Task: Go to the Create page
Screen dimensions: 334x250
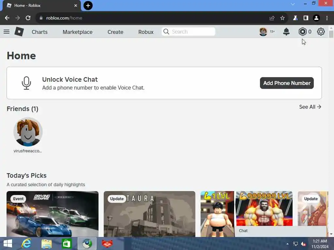Action: pos(115,32)
